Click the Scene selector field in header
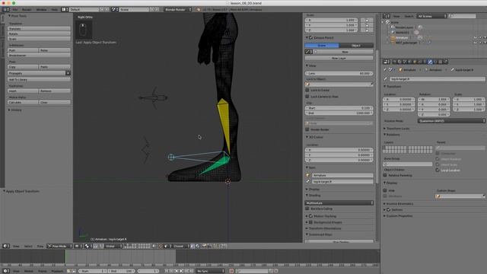Image resolution: width=487 pixels, height=274 pixels. point(134,10)
